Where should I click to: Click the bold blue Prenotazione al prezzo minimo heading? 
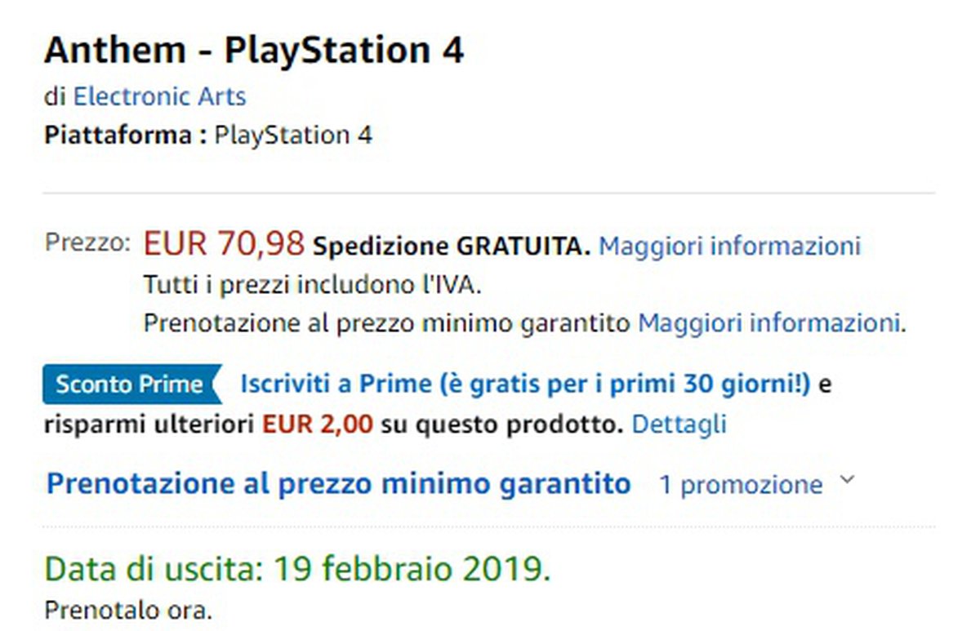pos(338,483)
